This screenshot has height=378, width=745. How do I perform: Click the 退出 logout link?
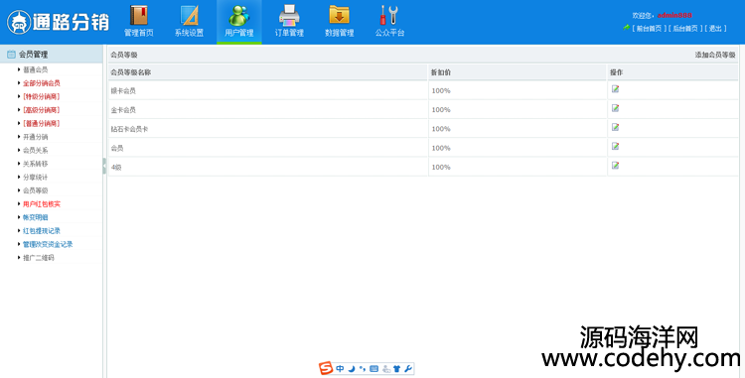(715, 29)
